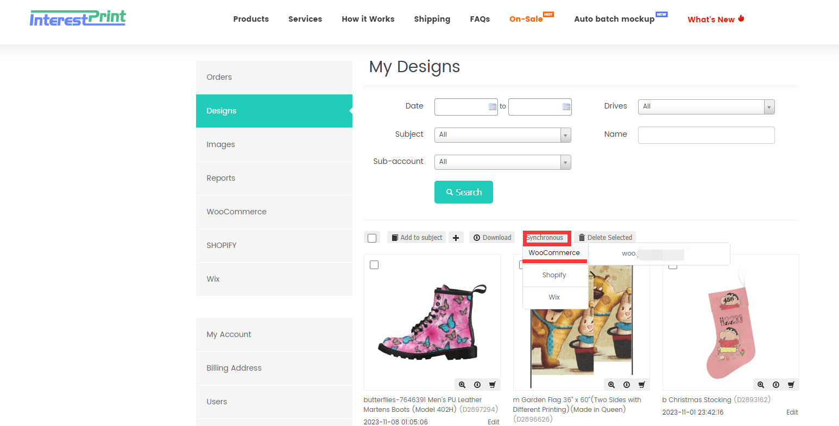Choose Shopify from the Synchronous menu
Screen dimensions: 839x426
(554, 275)
